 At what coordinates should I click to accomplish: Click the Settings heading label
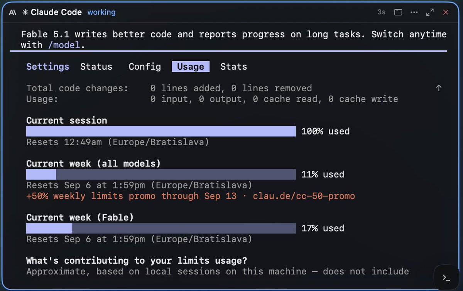coord(48,67)
